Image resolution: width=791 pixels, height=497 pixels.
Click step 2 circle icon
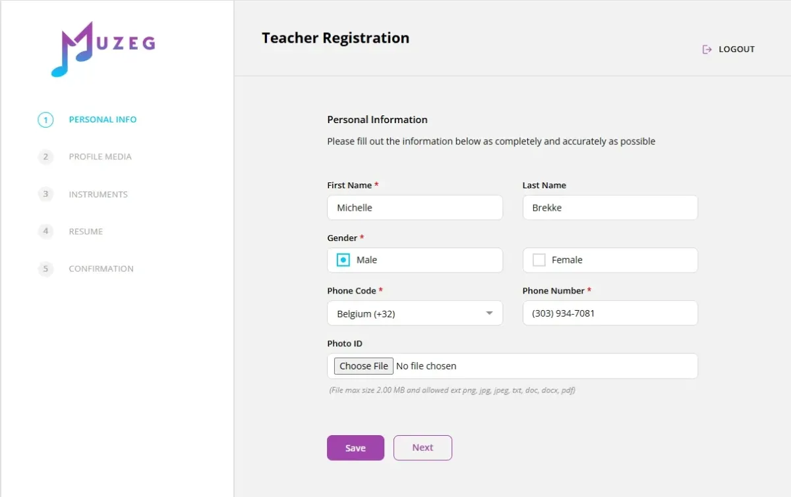click(x=45, y=157)
